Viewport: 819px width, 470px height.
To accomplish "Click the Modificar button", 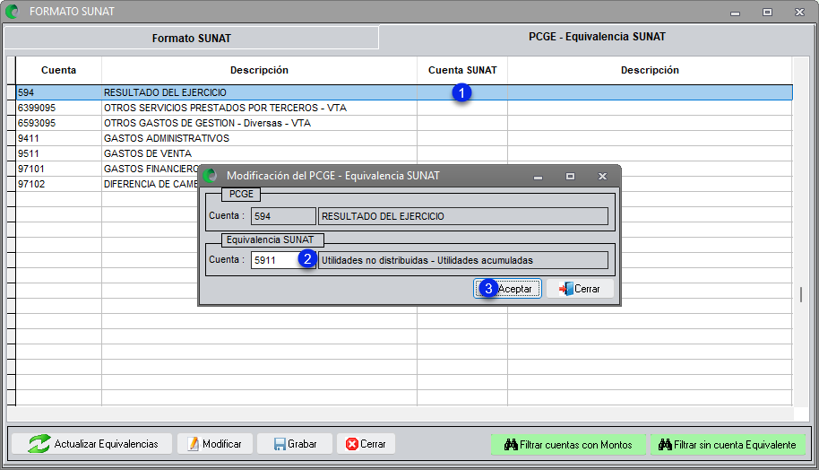I will tap(215, 444).
